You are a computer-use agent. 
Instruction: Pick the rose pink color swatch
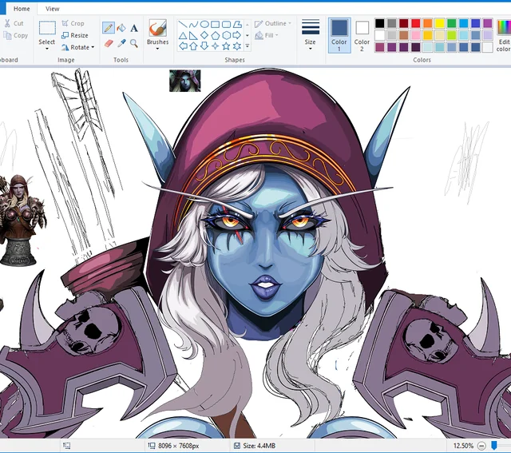pyautogui.click(x=415, y=35)
